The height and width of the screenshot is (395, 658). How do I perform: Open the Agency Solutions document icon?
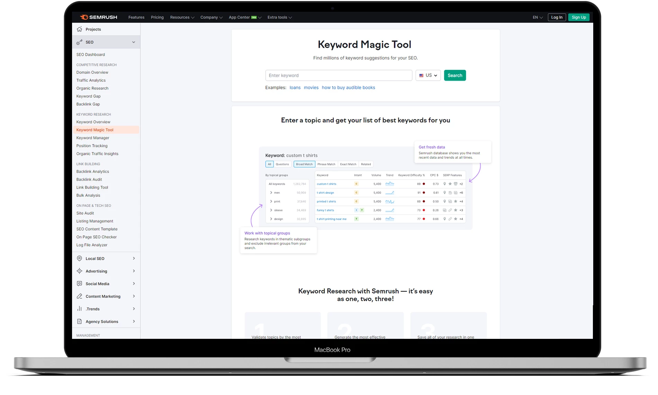80,321
